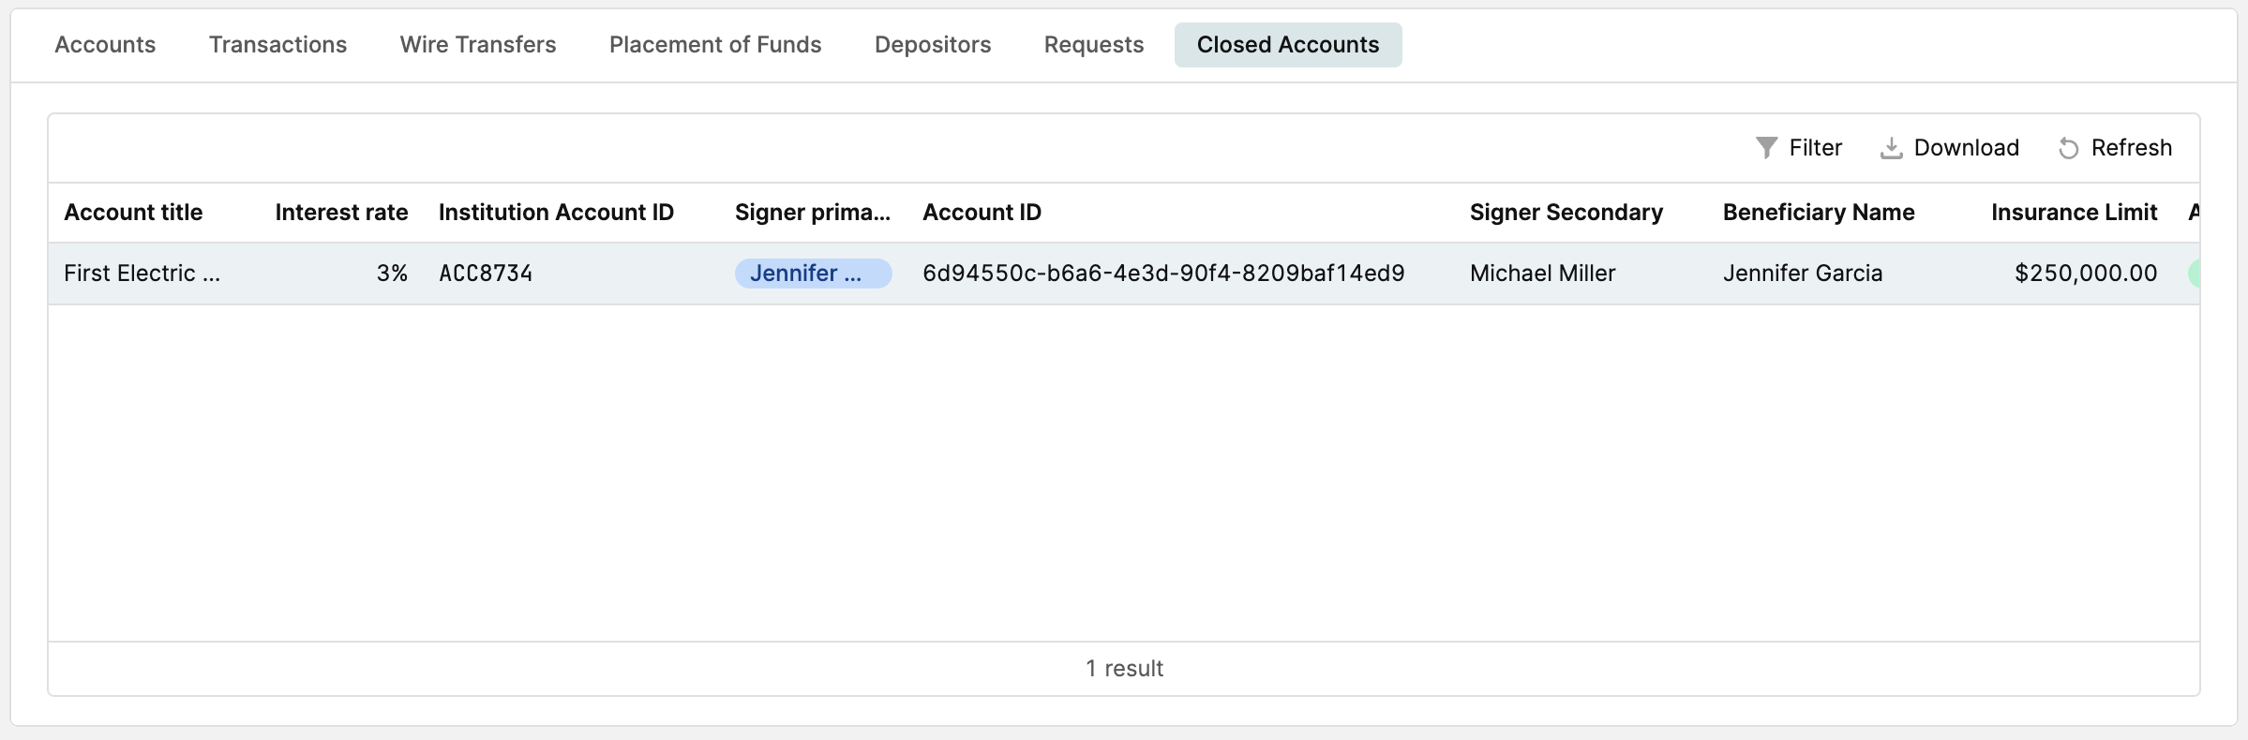The height and width of the screenshot is (740, 2248).
Task: Open the Placement of Funds tab
Action: click(715, 45)
